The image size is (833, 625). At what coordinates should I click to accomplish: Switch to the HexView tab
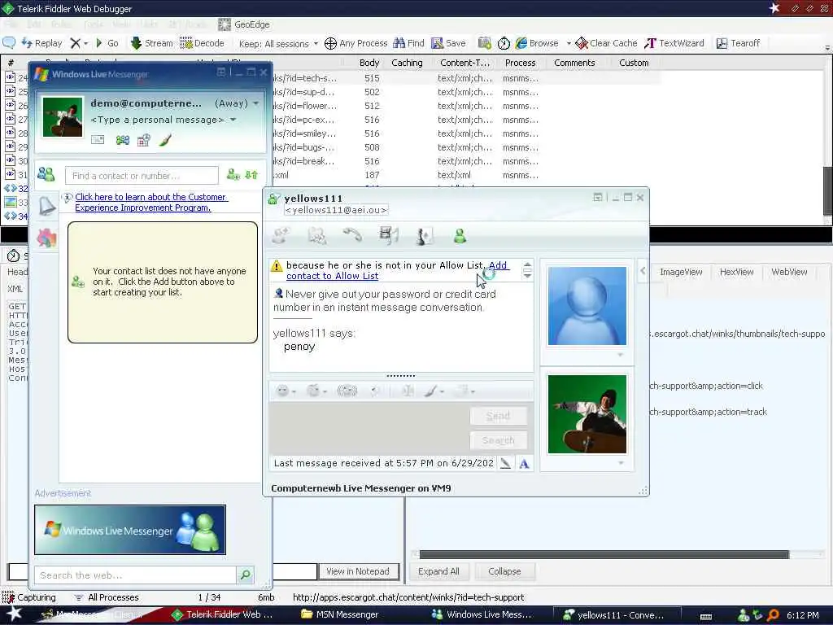736,272
